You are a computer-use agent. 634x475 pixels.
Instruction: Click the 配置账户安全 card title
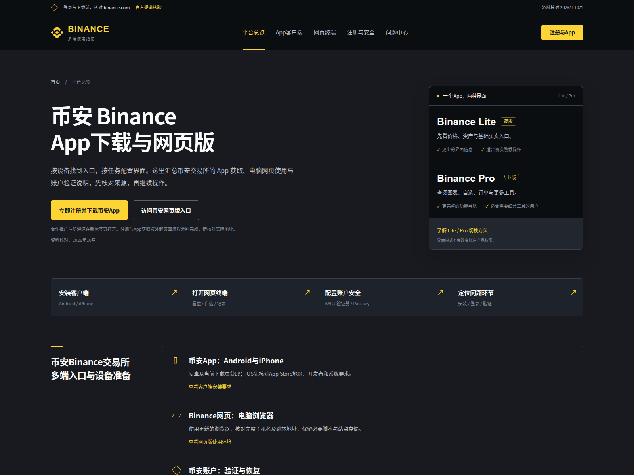tap(343, 293)
